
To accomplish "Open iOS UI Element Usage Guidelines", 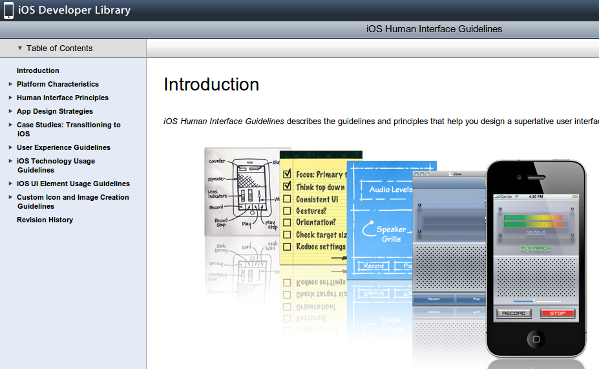I will (73, 184).
